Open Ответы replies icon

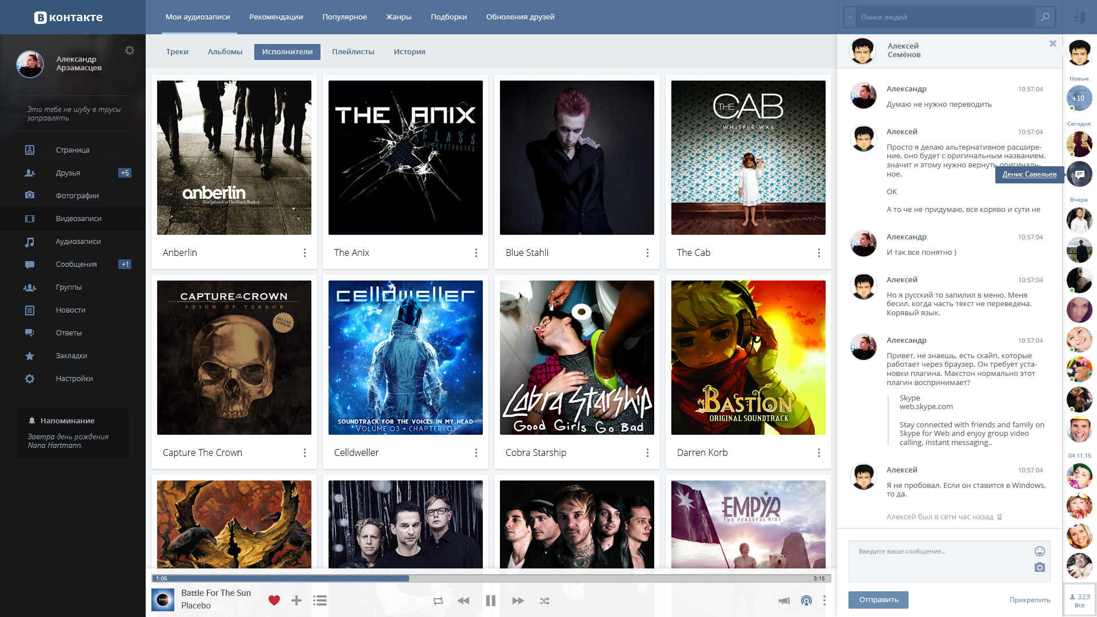pyautogui.click(x=30, y=332)
